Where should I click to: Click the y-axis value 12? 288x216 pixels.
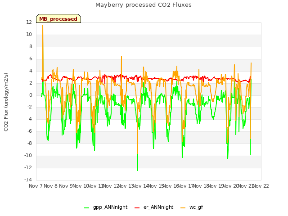[x=29, y=22]
